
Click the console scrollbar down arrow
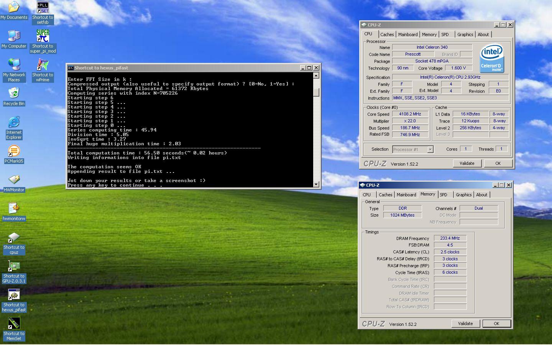click(x=316, y=184)
